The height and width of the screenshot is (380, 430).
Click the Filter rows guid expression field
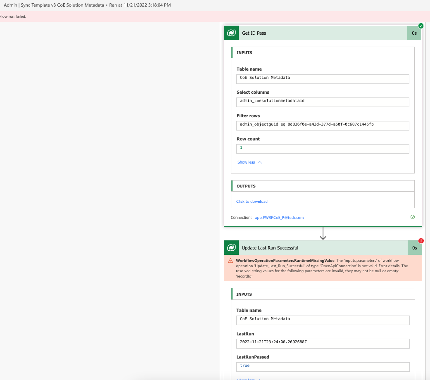coord(323,126)
